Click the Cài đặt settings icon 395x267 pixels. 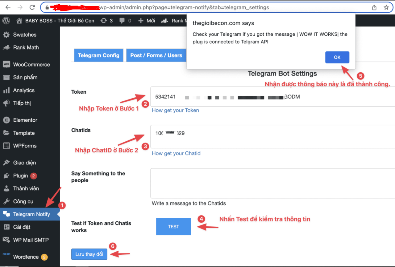click(x=6, y=227)
